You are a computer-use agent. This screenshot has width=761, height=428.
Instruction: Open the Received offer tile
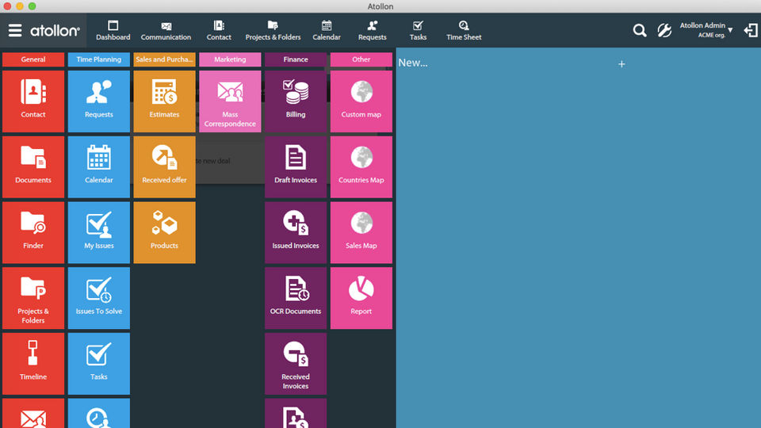click(165, 166)
